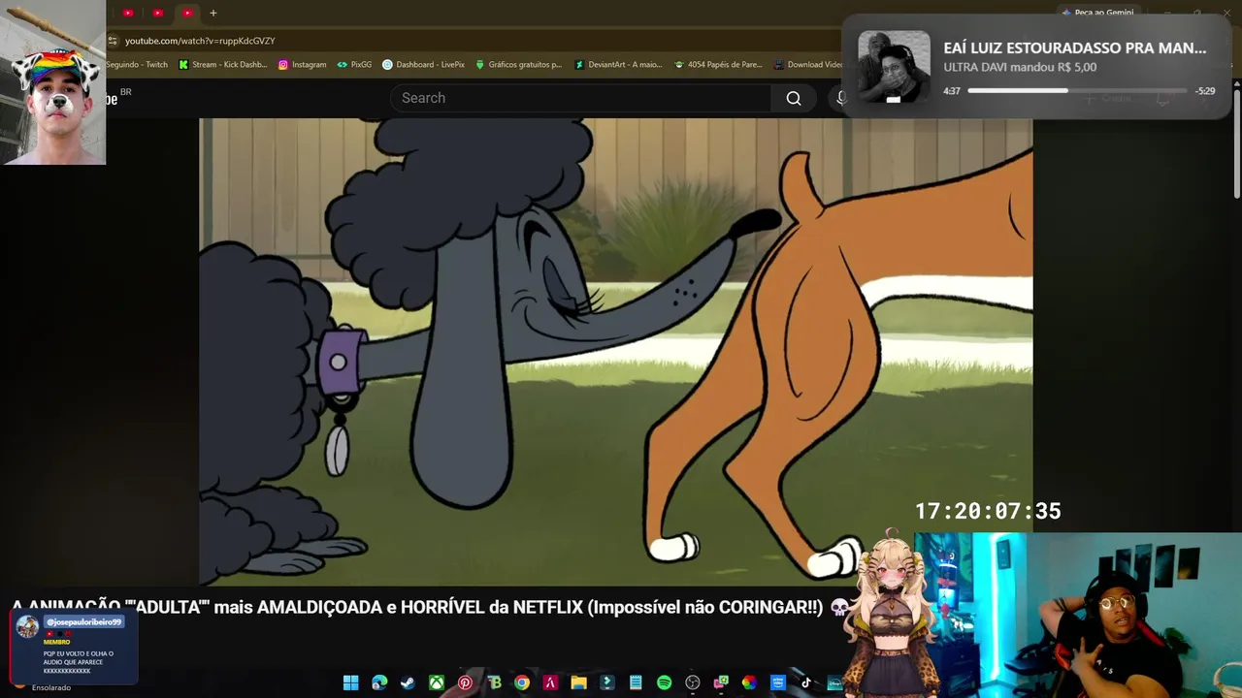This screenshot has height=698, width=1242.
Task: Open File Explorer from the taskbar
Action: [x=578, y=682]
